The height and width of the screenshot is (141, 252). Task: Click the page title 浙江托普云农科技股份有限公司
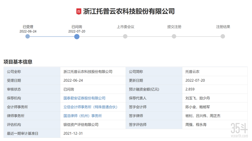129,11
